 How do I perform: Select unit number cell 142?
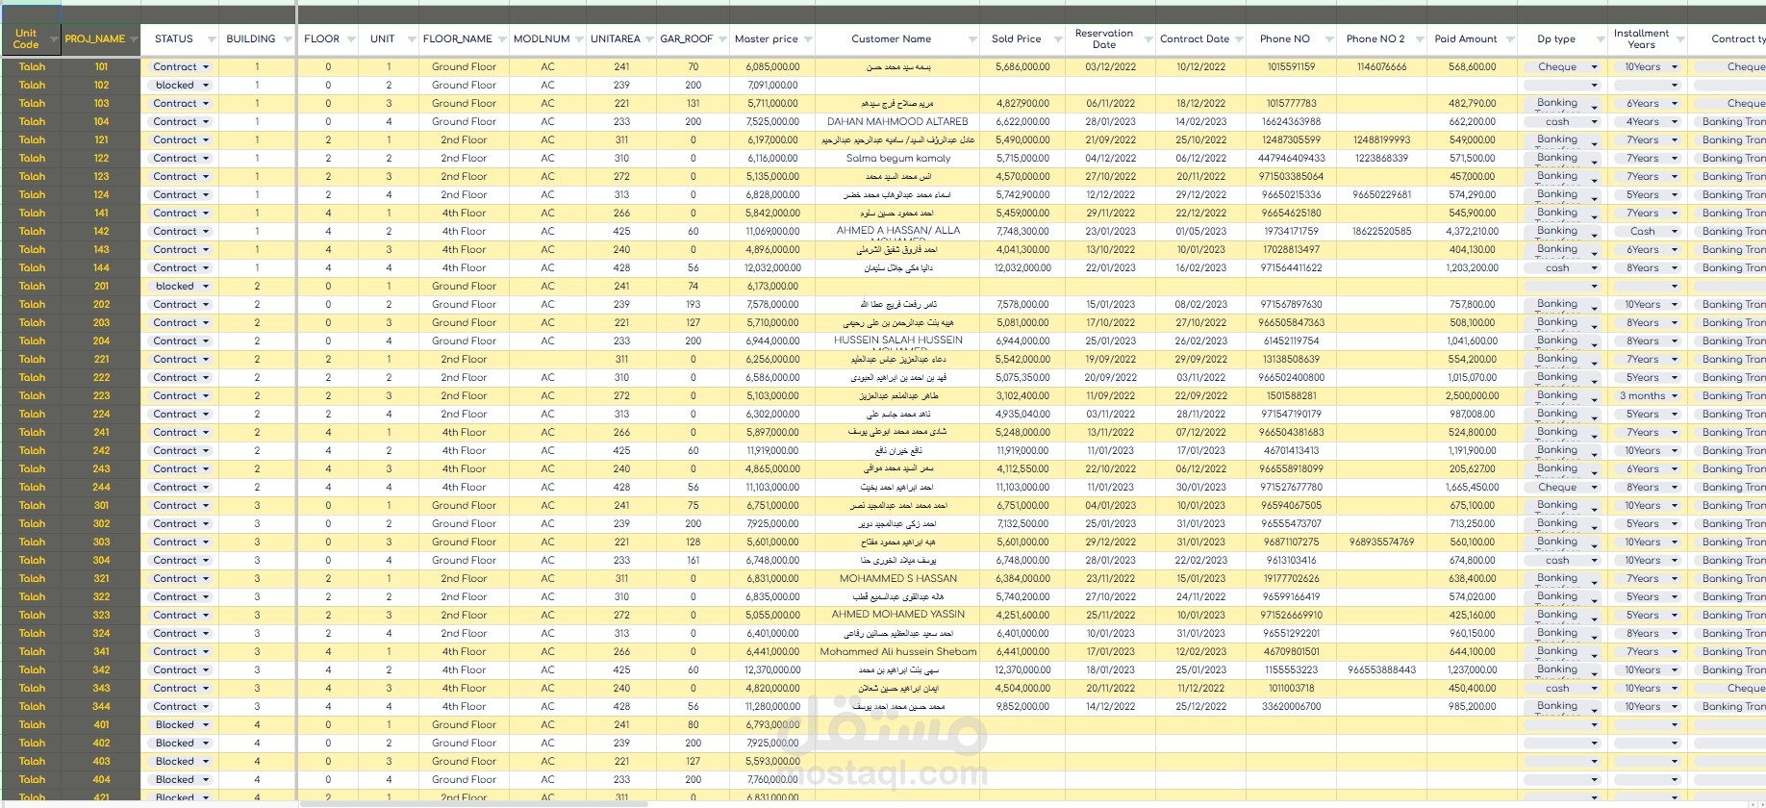pyautogui.click(x=101, y=232)
